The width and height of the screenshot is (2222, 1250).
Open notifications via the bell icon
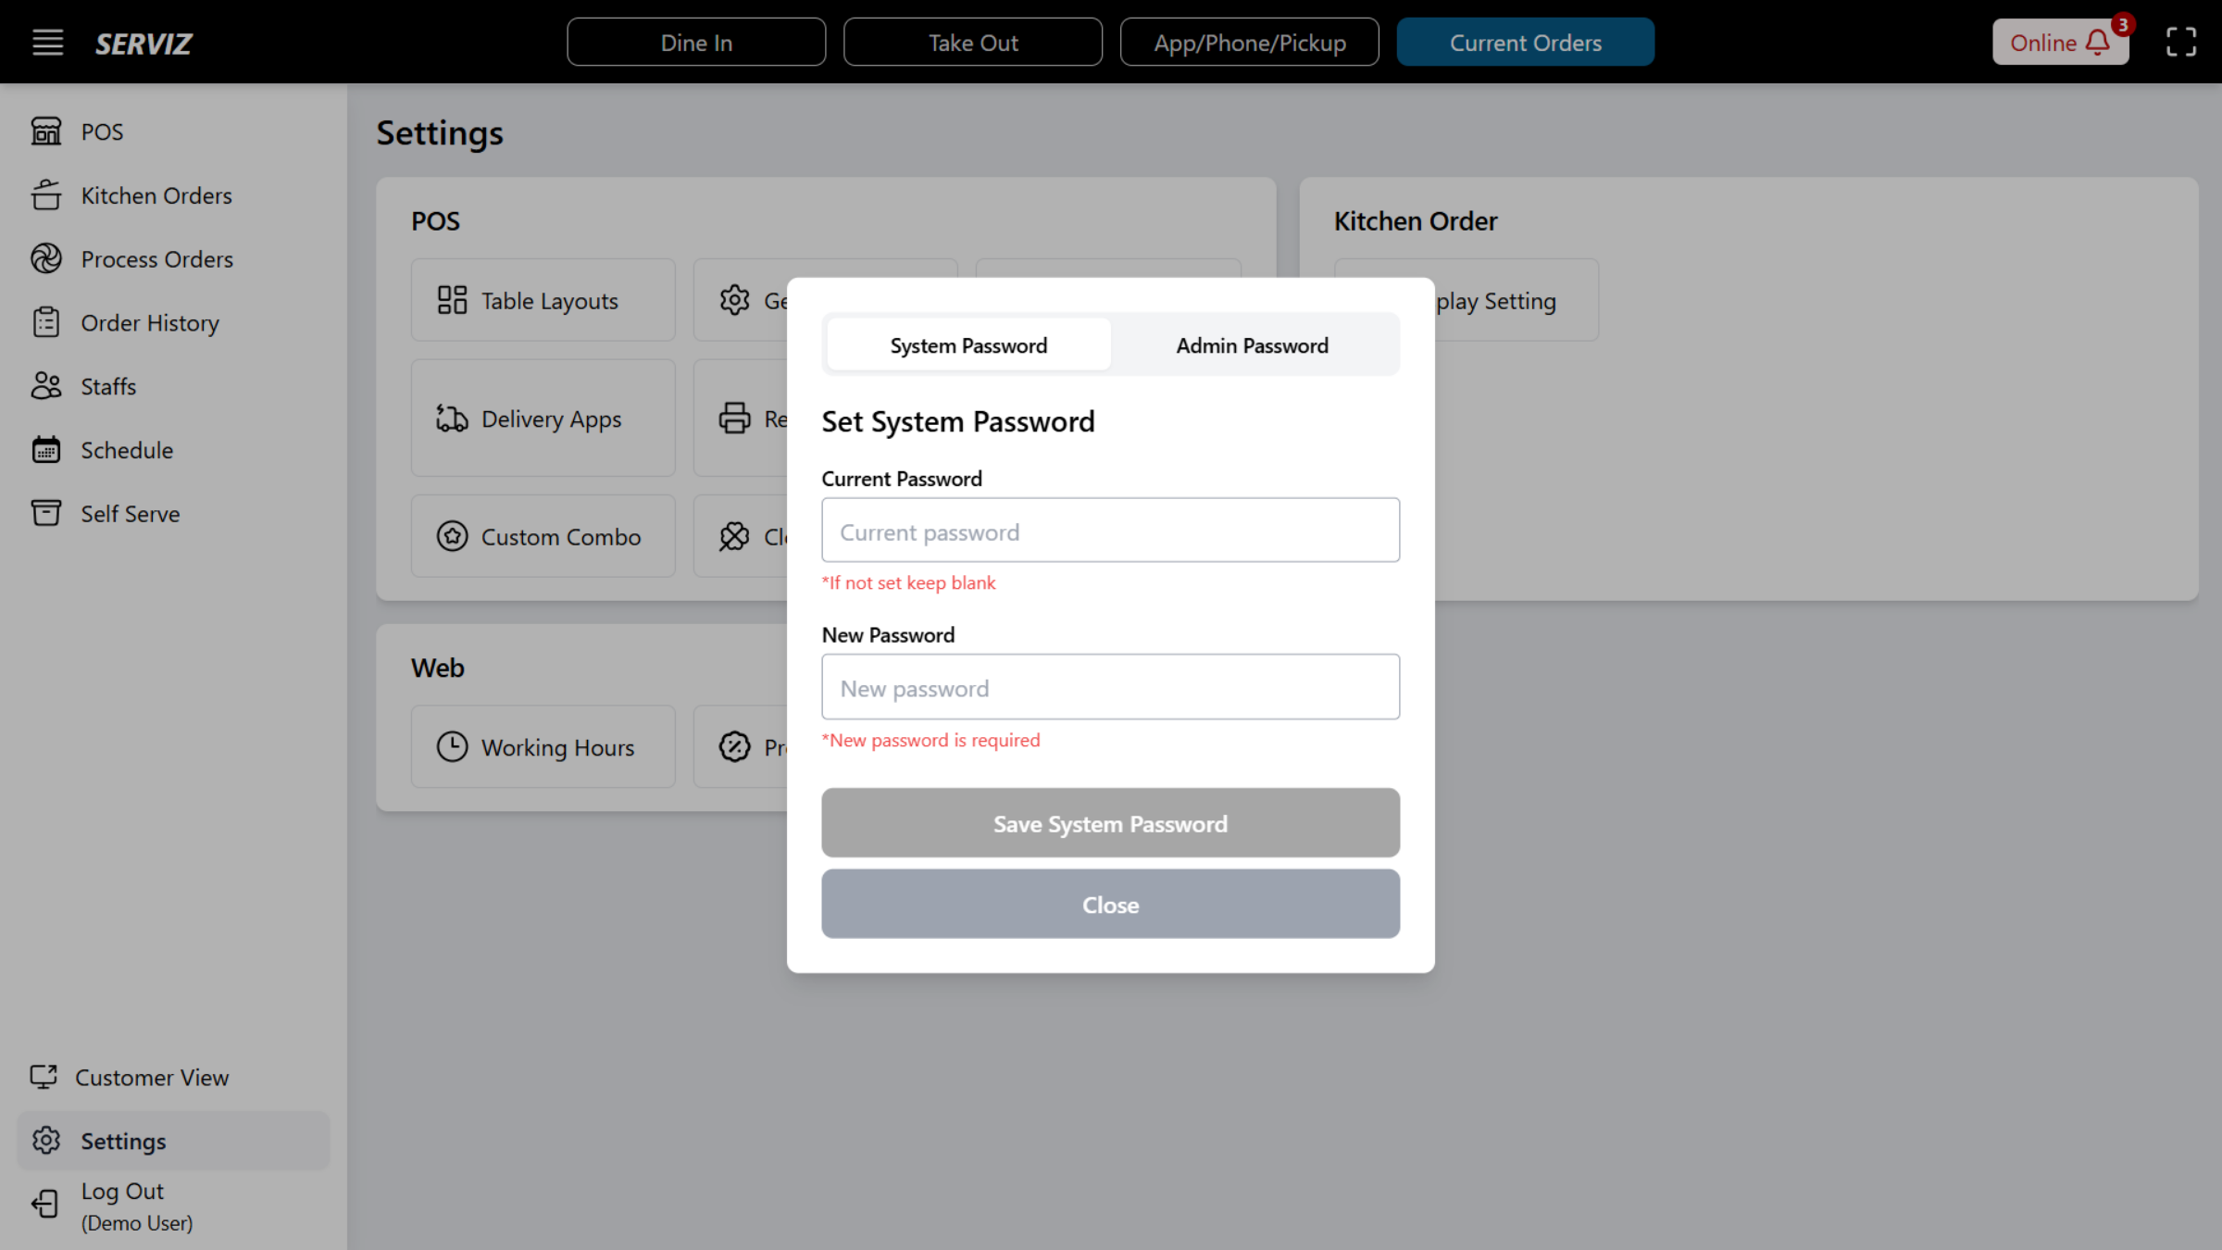point(2097,43)
